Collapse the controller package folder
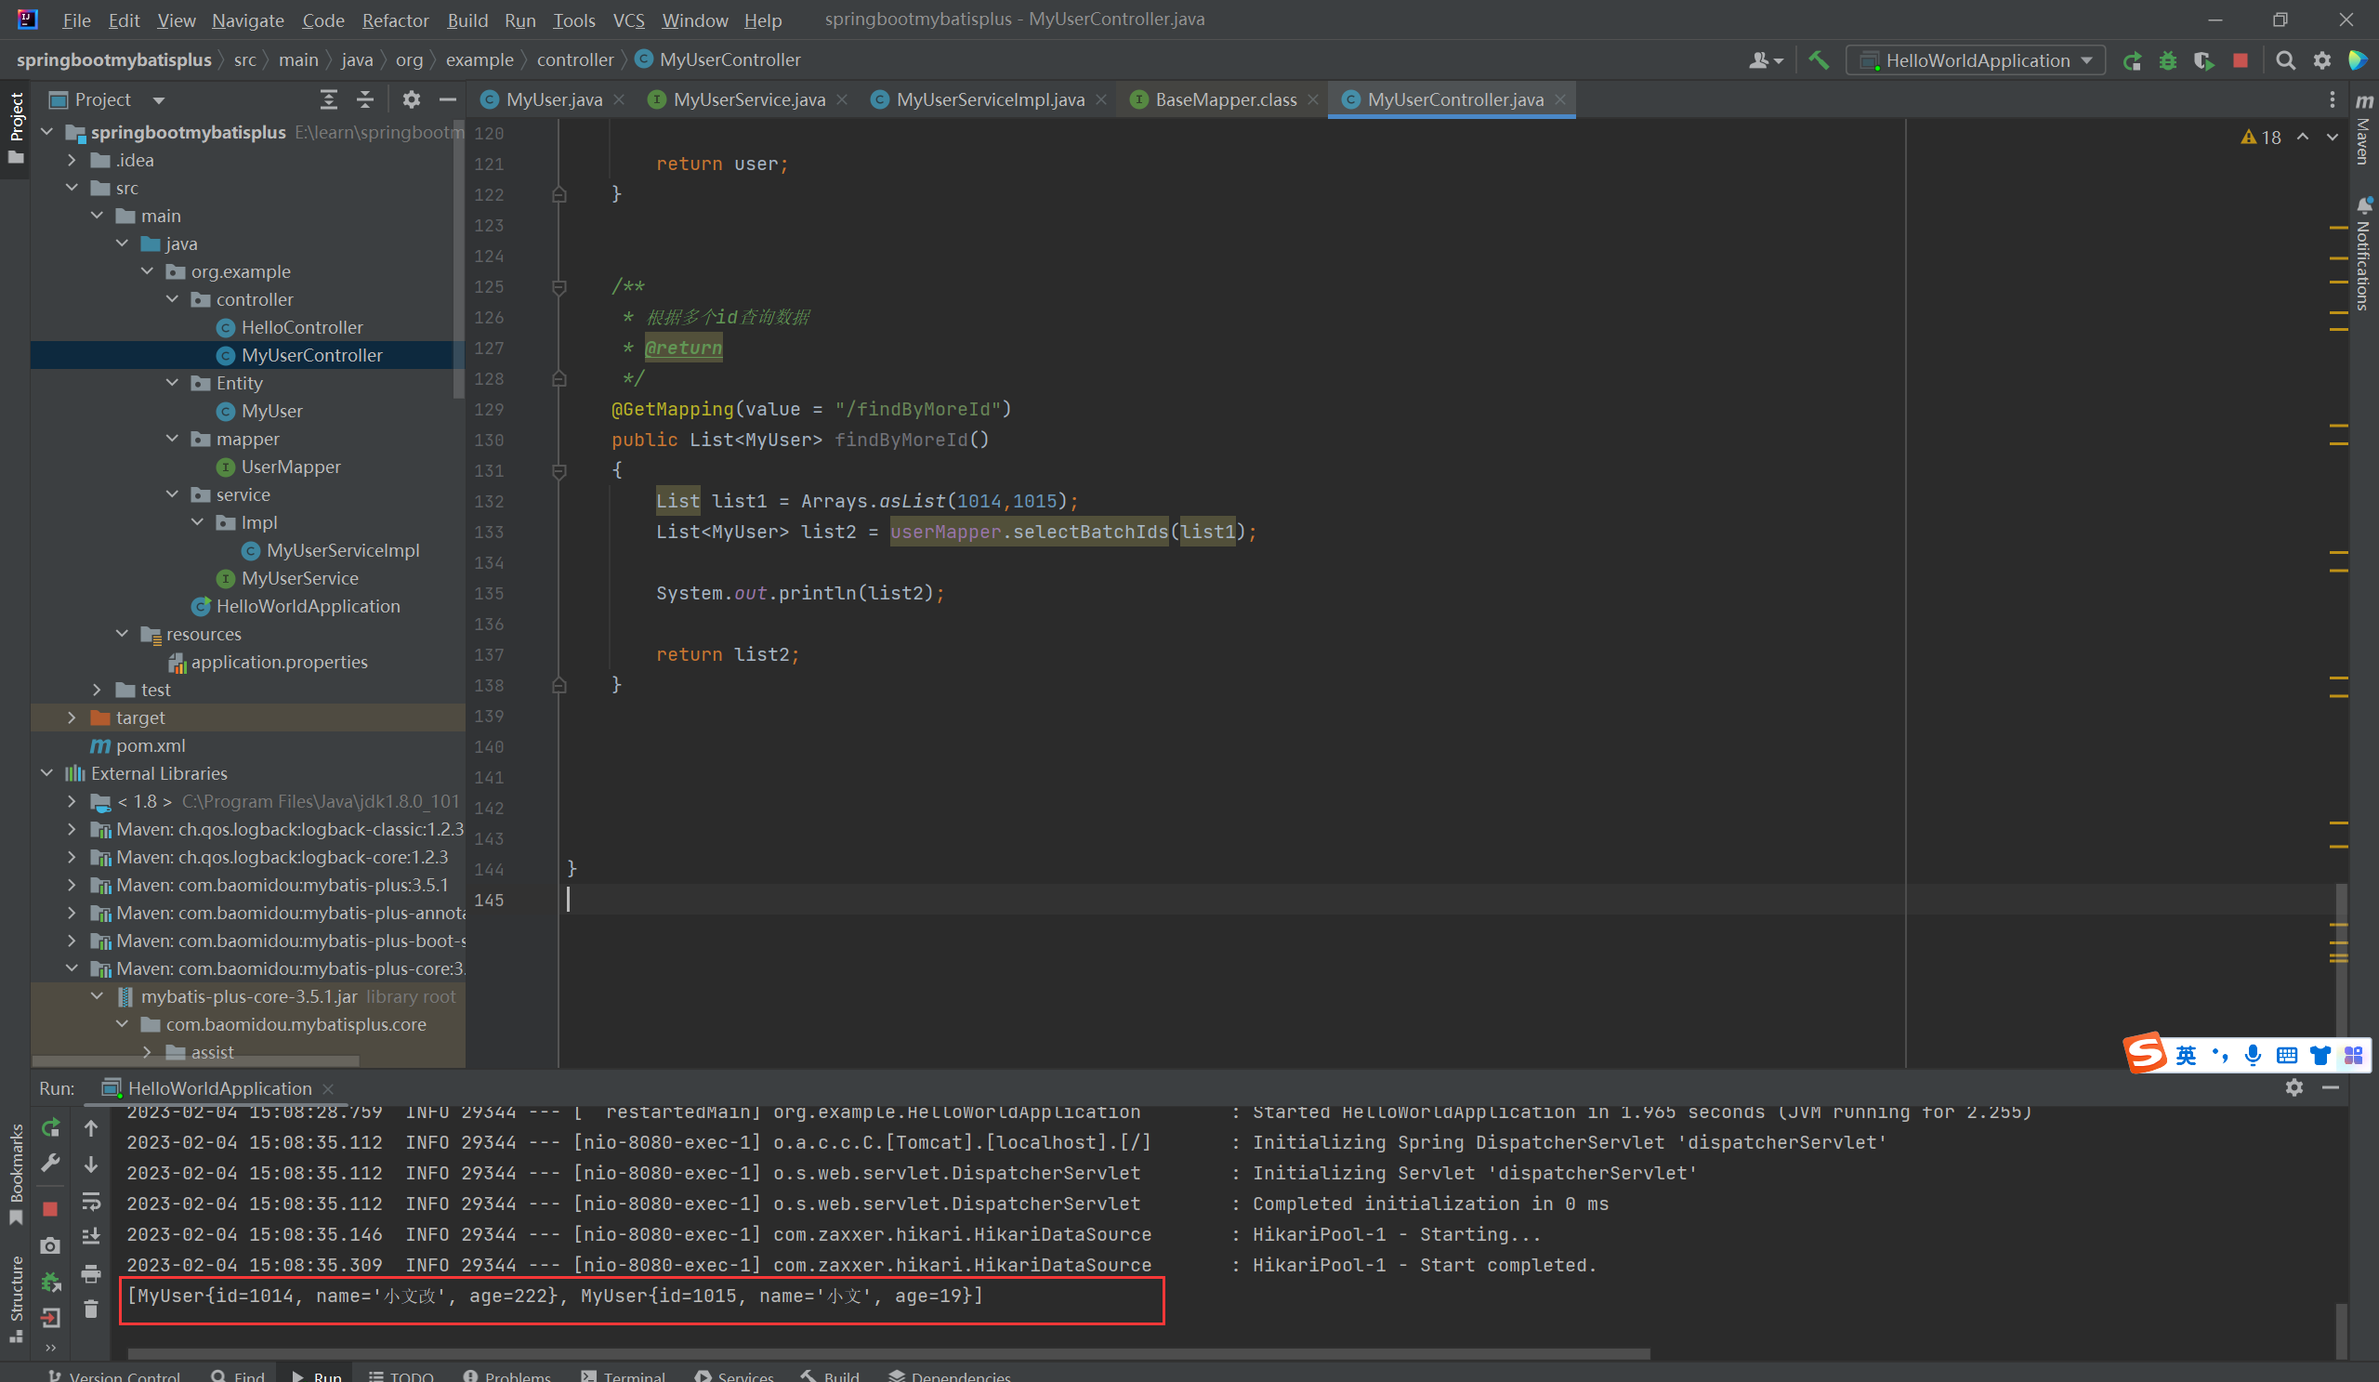2379x1382 pixels. 173,299
